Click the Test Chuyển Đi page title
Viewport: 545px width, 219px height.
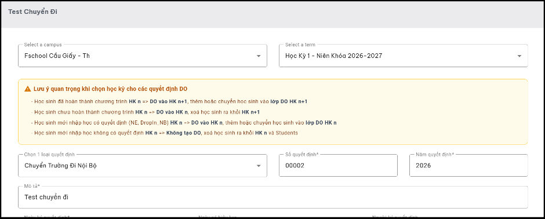click(x=32, y=12)
